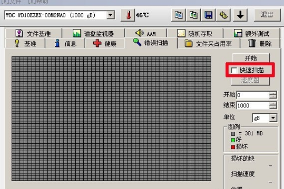This screenshot has height=189, width=284.
Task: Adjust the 结束 field spinner arrows
Action: click(273, 105)
